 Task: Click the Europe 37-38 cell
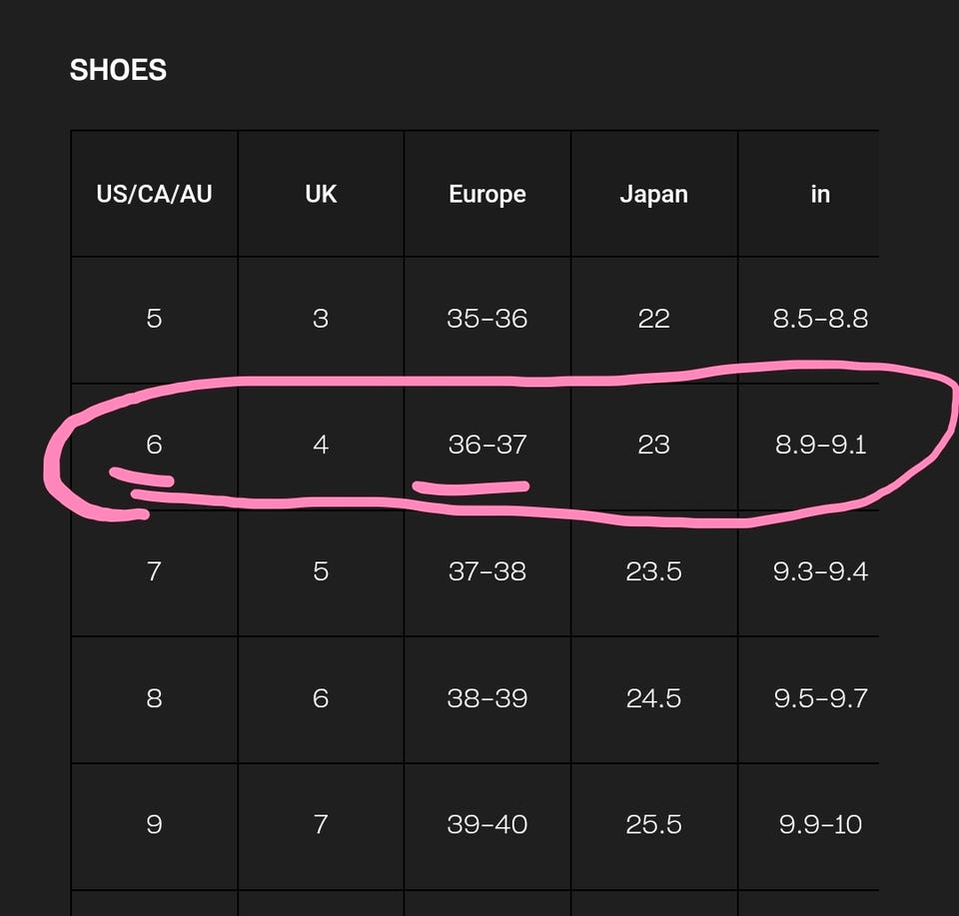coord(486,571)
